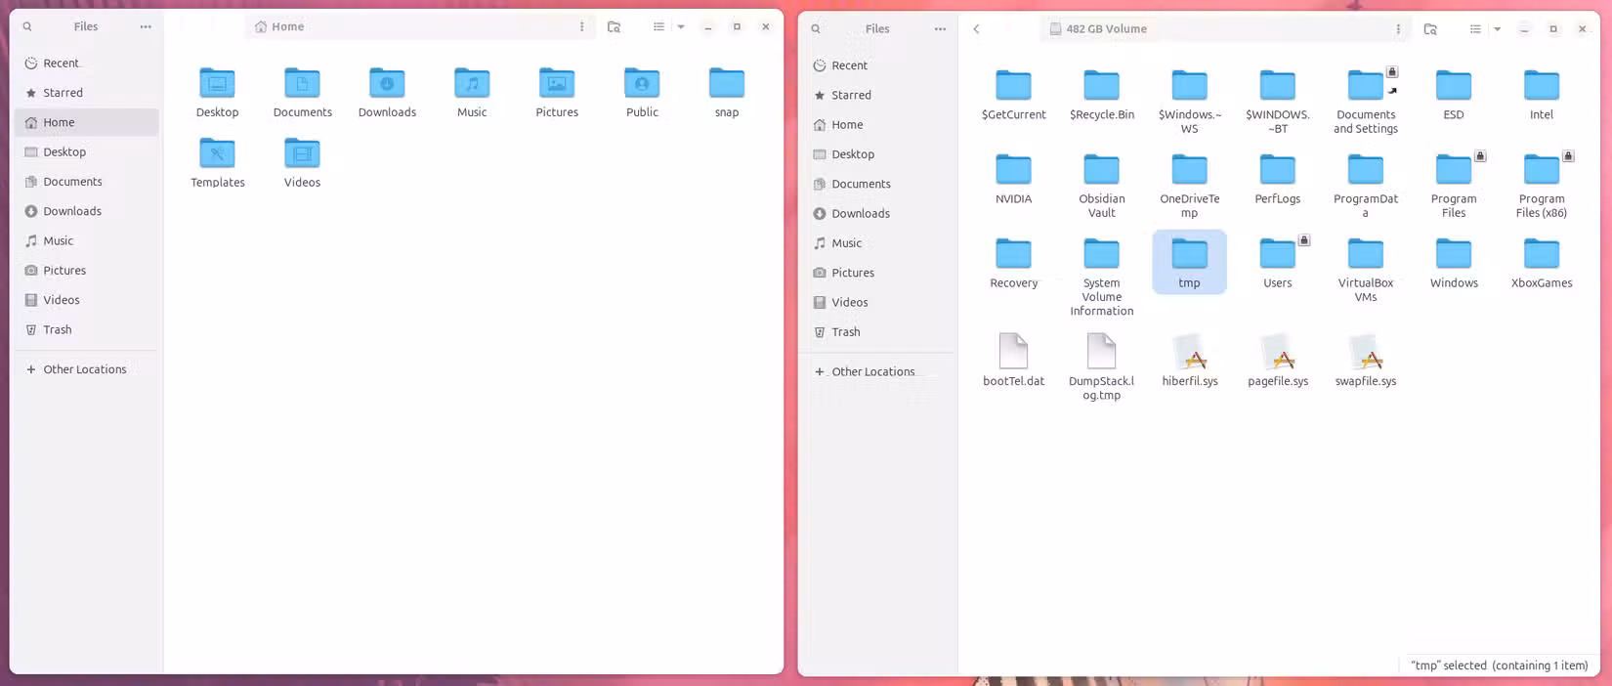Select Pictures folder in Home window
This screenshot has width=1612, height=686.
click(557, 92)
